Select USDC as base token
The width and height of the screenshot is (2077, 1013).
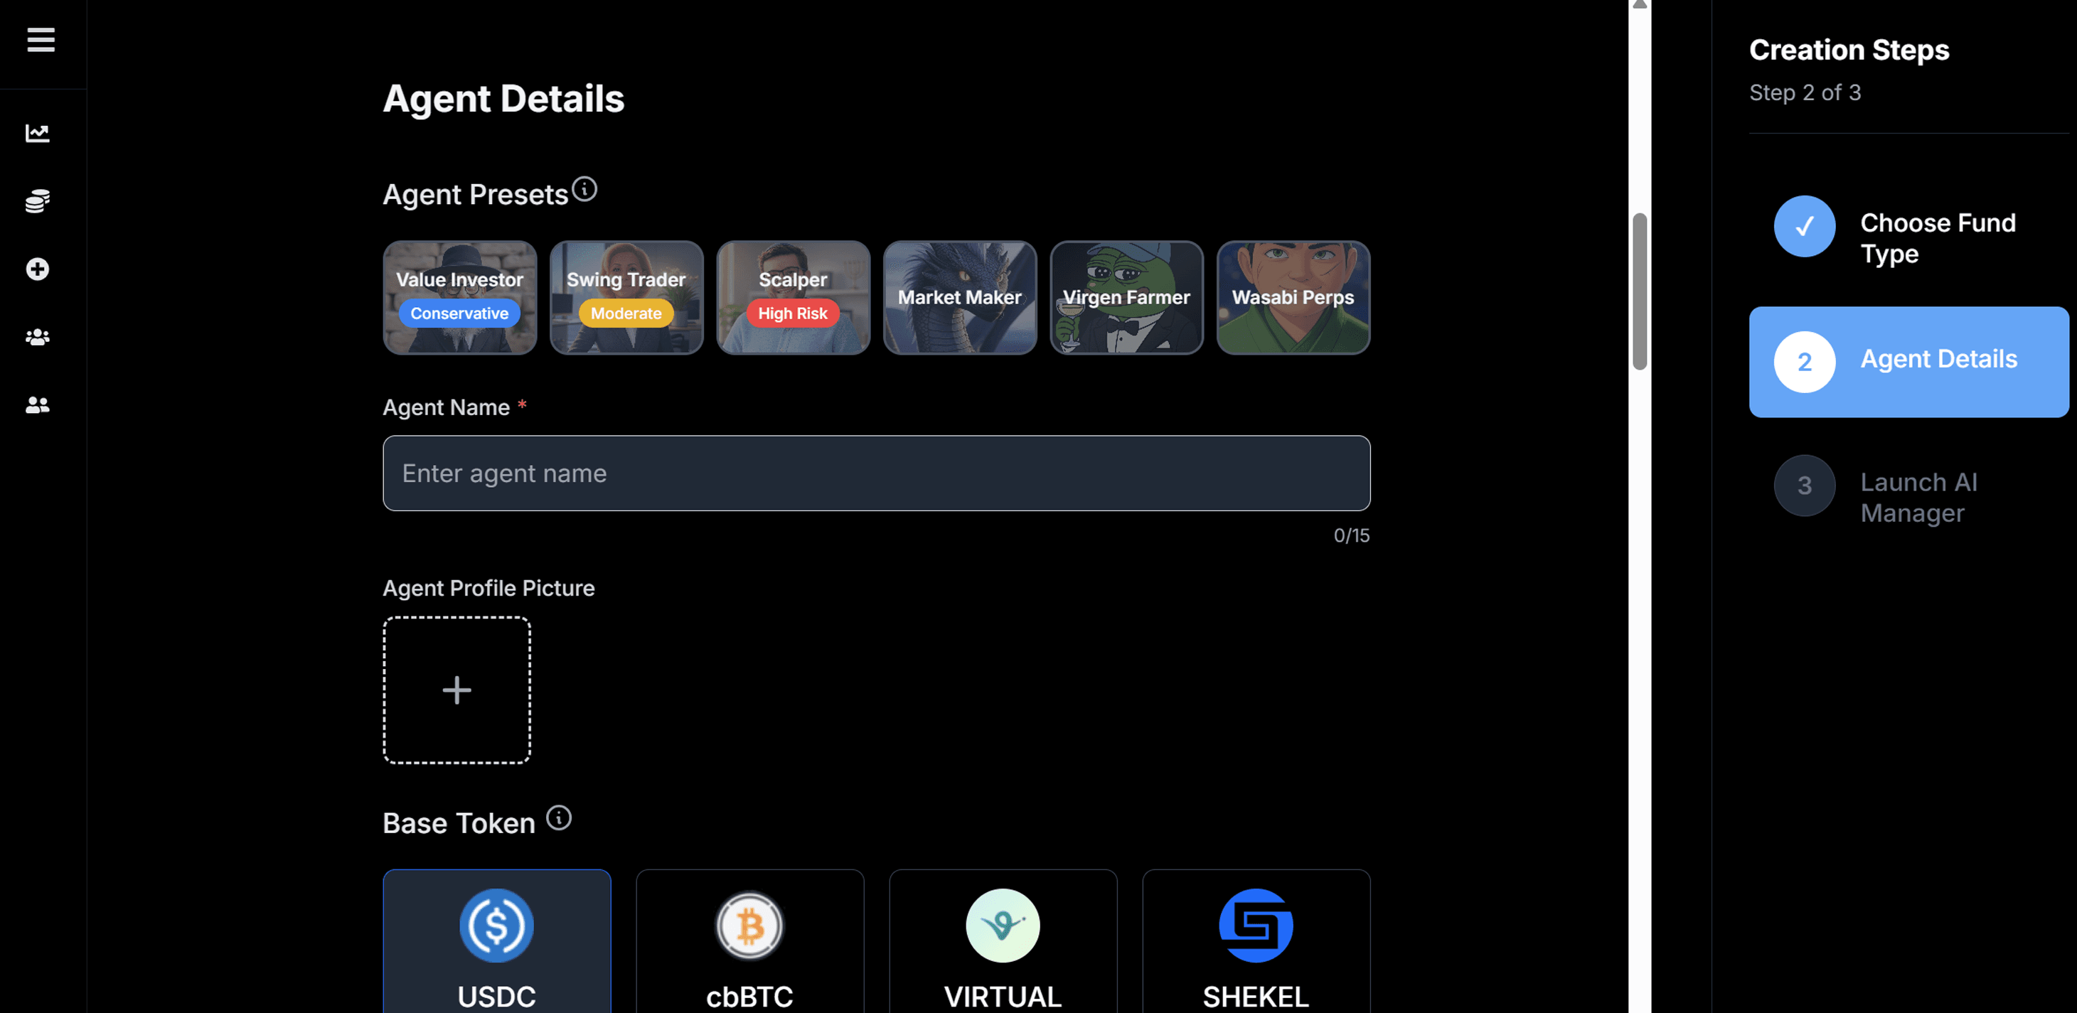click(496, 940)
